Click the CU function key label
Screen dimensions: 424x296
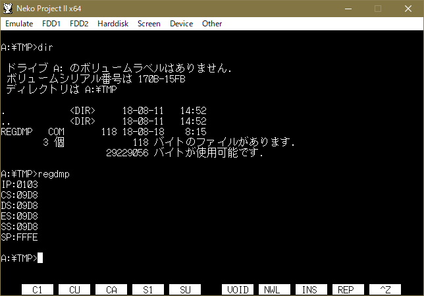(x=74, y=289)
